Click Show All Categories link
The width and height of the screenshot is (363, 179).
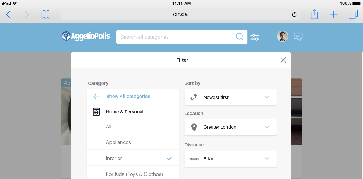click(128, 96)
